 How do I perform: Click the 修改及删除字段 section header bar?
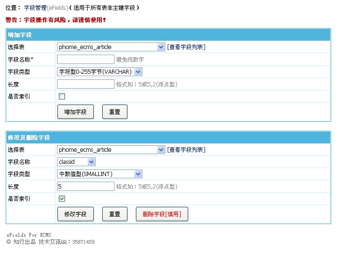tap(167, 138)
